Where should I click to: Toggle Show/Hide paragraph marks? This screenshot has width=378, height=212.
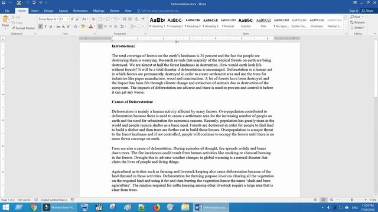click(144, 19)
